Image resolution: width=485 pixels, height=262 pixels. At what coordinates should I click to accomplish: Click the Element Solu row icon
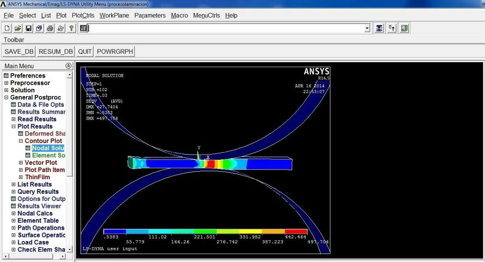(28, 155)
